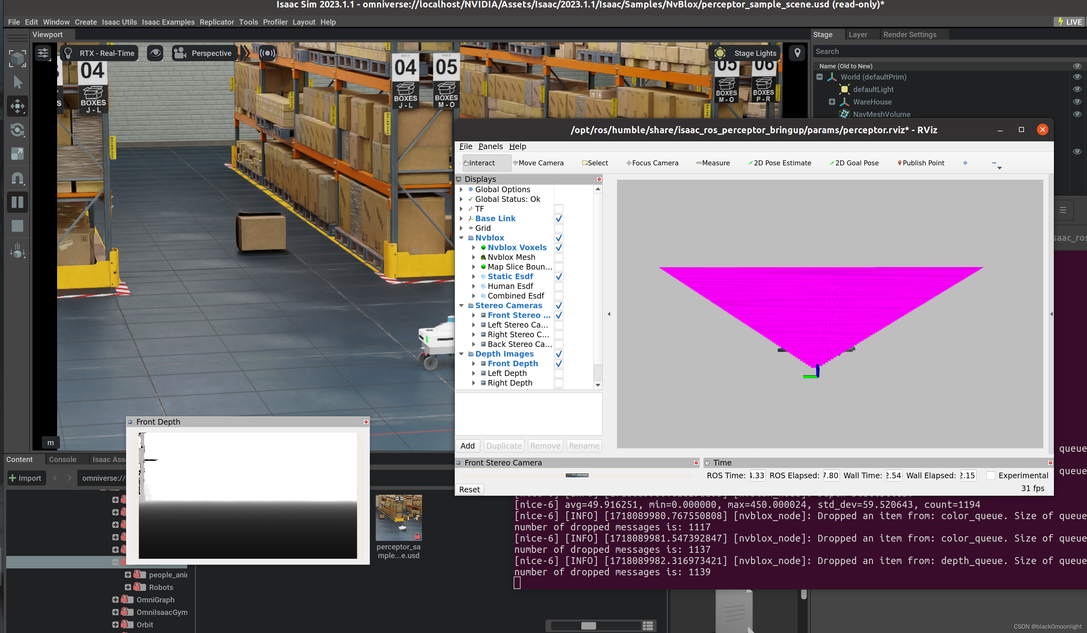
Task: Select the 2D Pose Estimate tool
Action: click(780, 163)
